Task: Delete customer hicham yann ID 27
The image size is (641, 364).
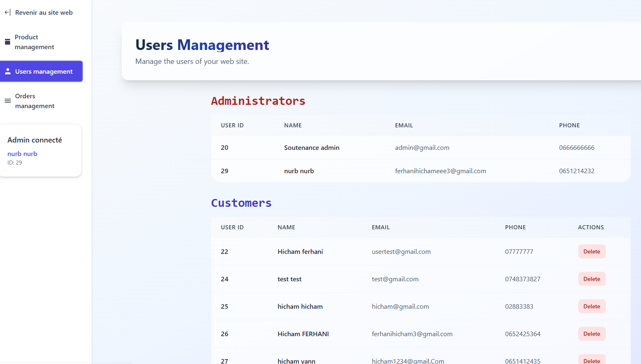Action: click(x=591, y=360)
